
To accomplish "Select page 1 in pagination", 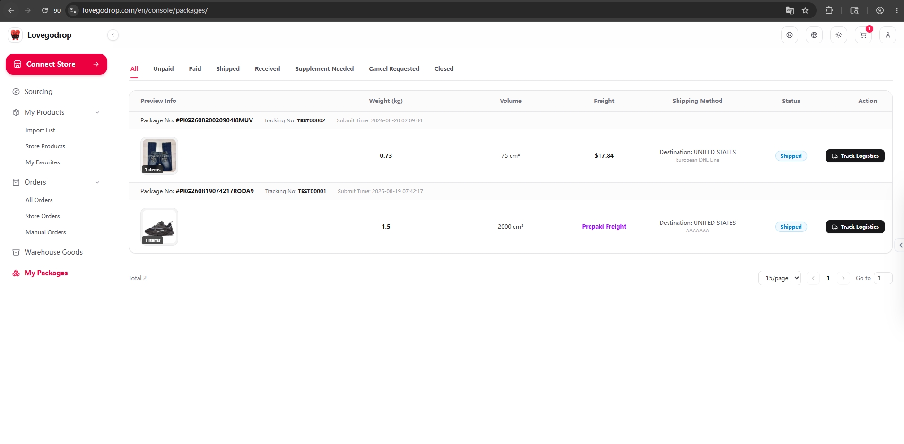I will click(828, 278).
